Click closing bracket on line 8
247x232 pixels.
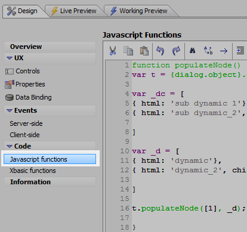pyautogui.click(x=134, y=132)
